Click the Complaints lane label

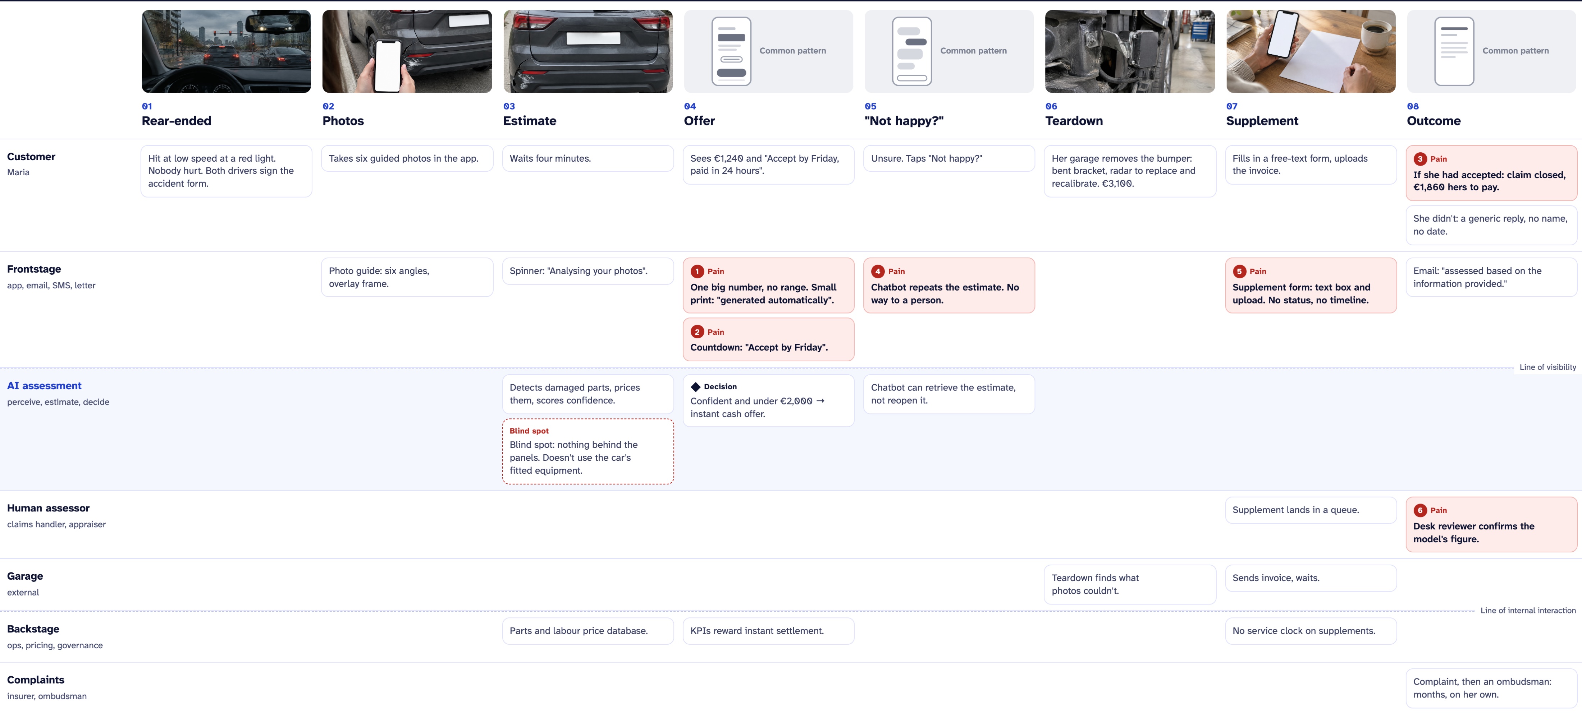pyautogui.click(x=36, y=680)
